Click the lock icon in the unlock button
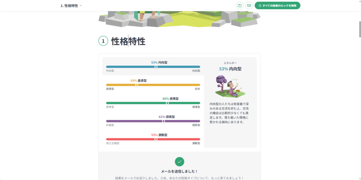The width and height of the screenshot is (361, 180). coord(260,6)
